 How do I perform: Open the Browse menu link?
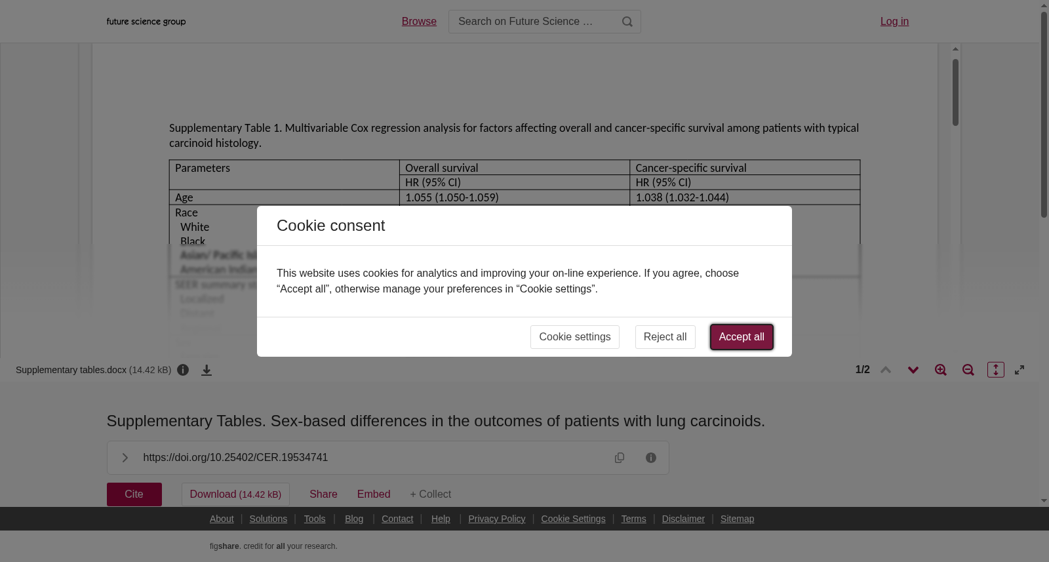[419, 22]
